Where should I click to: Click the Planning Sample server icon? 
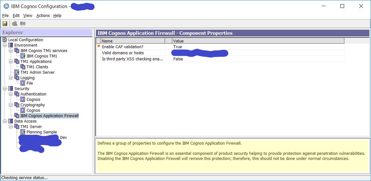23,132
